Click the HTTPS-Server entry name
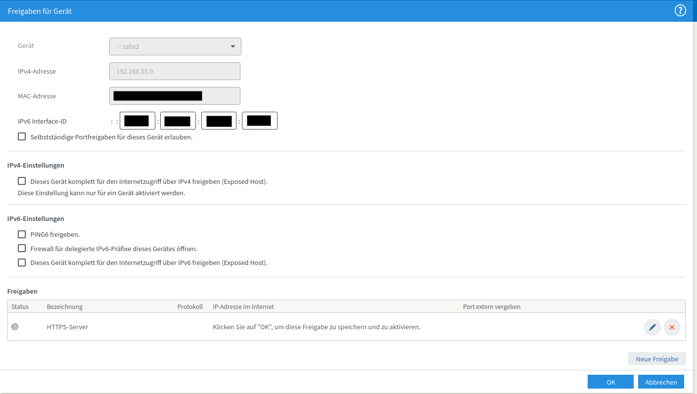 coord(67,327)
